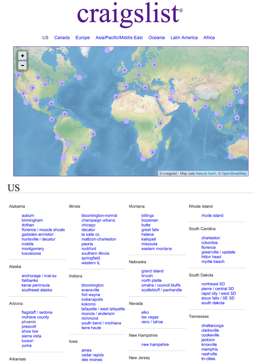Viewport: 268px width, 362px height.
Task: Click the map marker over Singapore and Malaysia
Action: pyautogui.click(x=220, y=126)
